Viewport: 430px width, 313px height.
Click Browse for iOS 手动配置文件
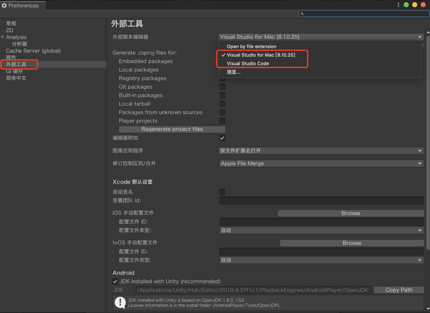click(351, 213)
